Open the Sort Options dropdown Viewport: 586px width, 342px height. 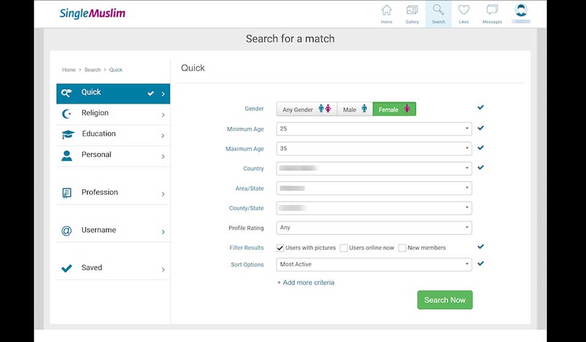pyautogui.click(x=374, y=265)
